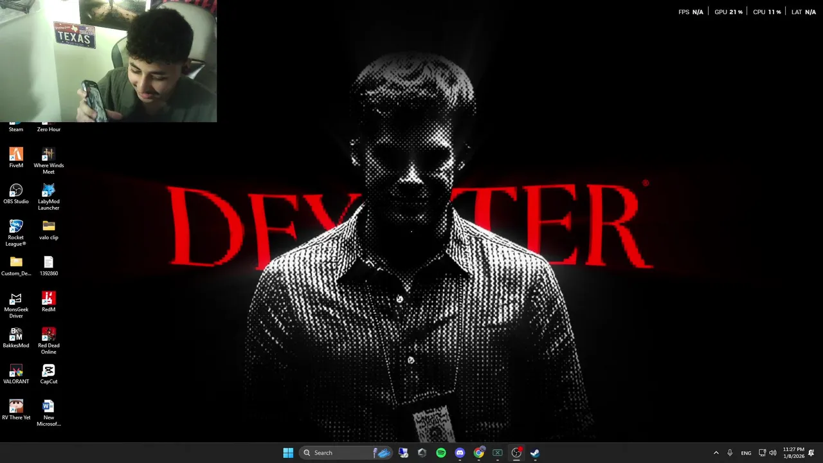Open the volume speaker control
Image resolution: width=823 pixels, height=463 pixels.
point(773,453)
